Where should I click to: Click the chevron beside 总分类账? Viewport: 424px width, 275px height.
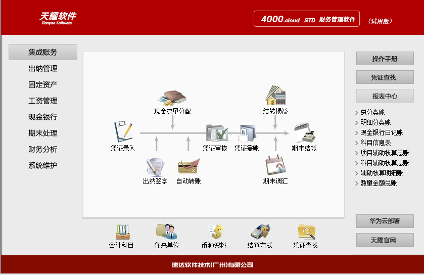356,113
